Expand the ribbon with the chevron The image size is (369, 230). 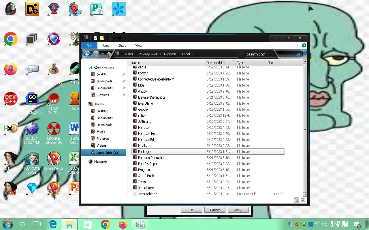[x=298, y=45]
